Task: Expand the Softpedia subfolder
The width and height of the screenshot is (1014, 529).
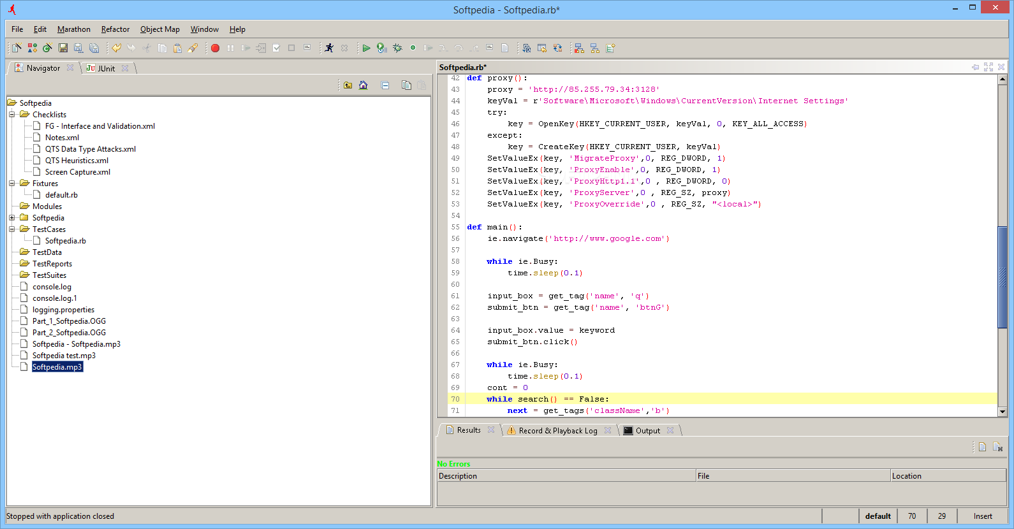Action: [11, 218]
